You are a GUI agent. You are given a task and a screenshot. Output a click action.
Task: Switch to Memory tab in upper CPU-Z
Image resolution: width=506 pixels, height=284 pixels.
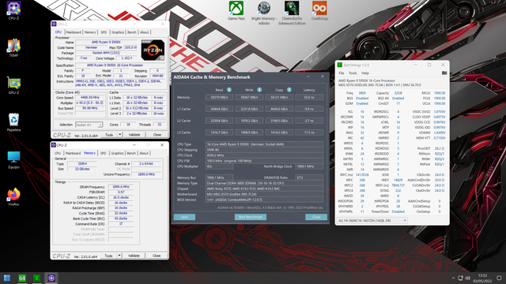coord(90,32)
